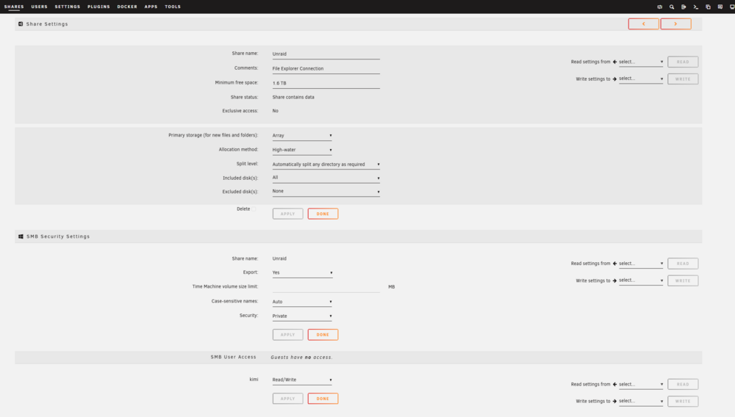Click Apply button in Share Settings
This screenshot has height=417, width=735.
click(x=288, y=214)
